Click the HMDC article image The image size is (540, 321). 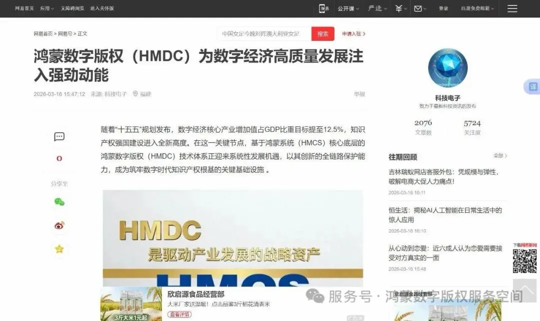pyautogui.click(x=233, y=238)
